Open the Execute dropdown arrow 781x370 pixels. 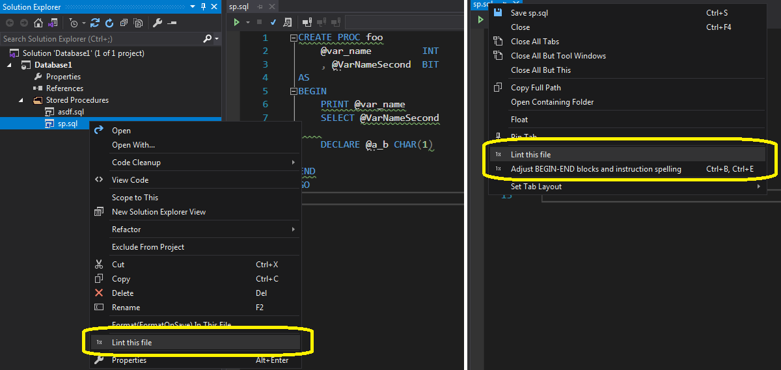tap(247, 22)
